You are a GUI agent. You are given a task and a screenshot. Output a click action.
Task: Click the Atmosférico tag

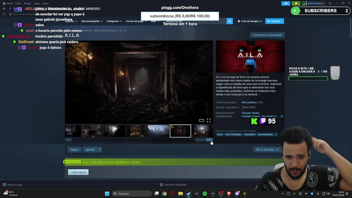pos(250,134)
